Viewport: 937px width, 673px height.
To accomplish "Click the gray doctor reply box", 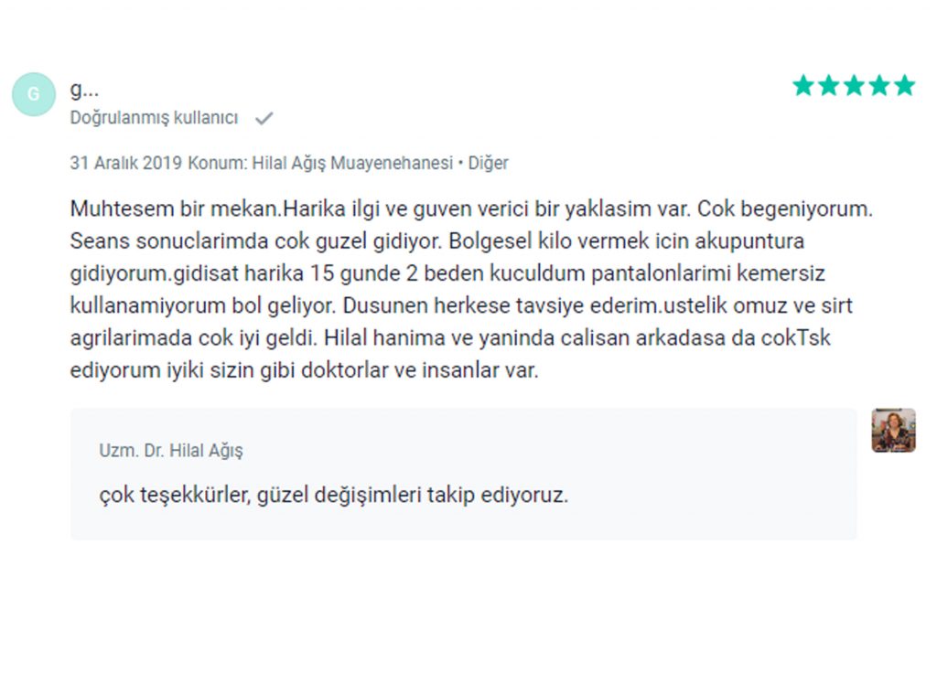I will coord(464,475).
